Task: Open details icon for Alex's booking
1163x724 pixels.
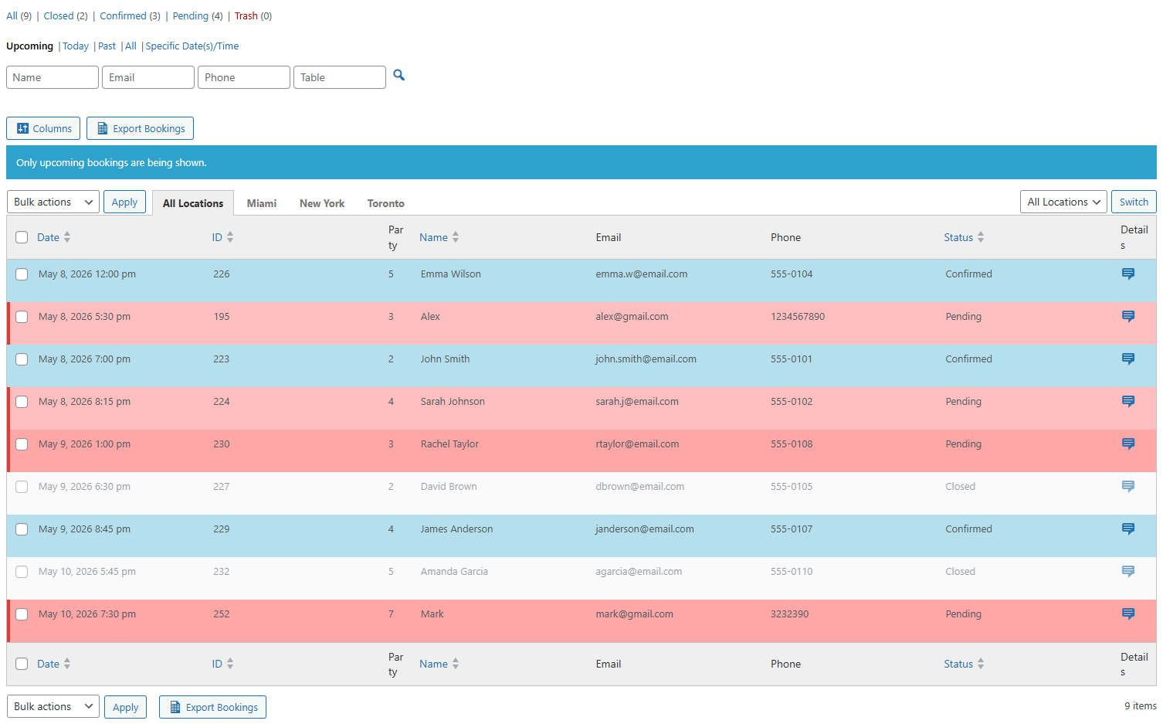Action: [1127, 317]
